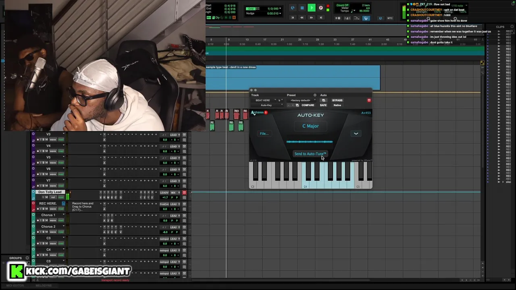Open the V7 track name dropdown arrow

64,180
